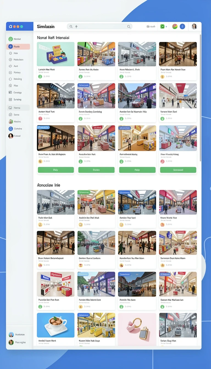The image size is (211, 369).
Task: Click the 'Kasten lolas fhak Caga' card title
Action: tap(90, 341)
